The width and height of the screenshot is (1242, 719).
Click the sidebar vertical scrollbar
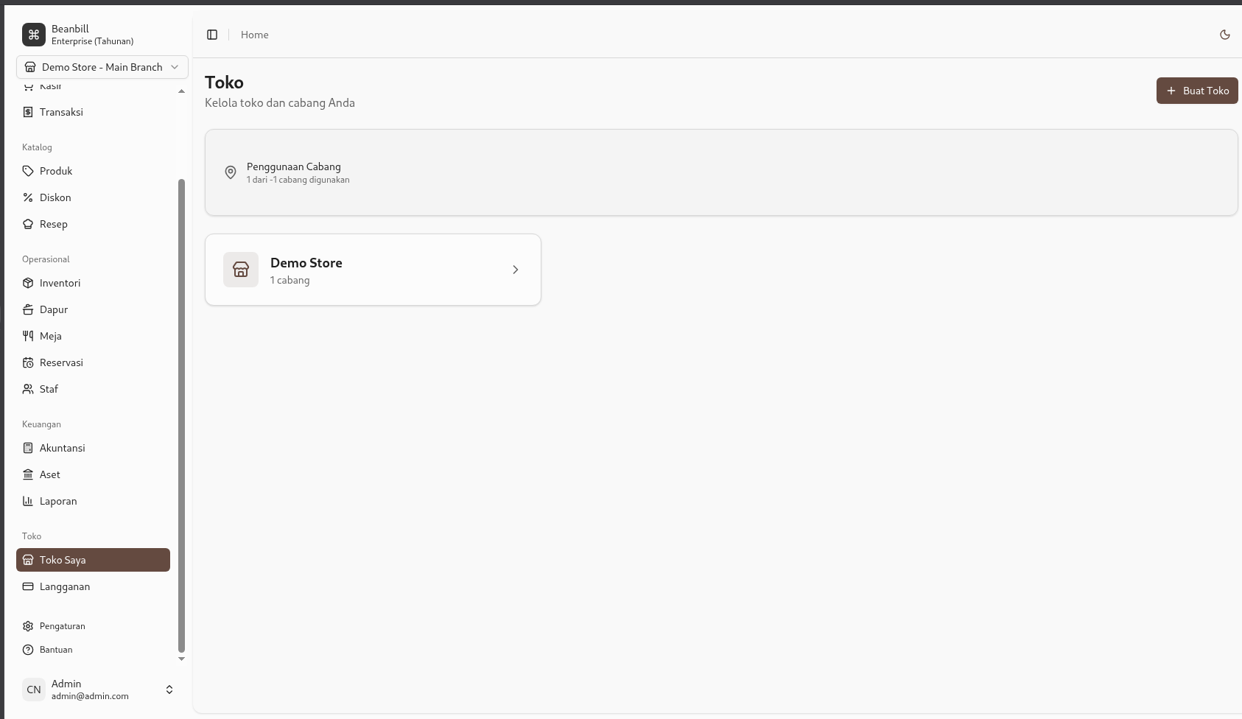(x=181, y=413)
